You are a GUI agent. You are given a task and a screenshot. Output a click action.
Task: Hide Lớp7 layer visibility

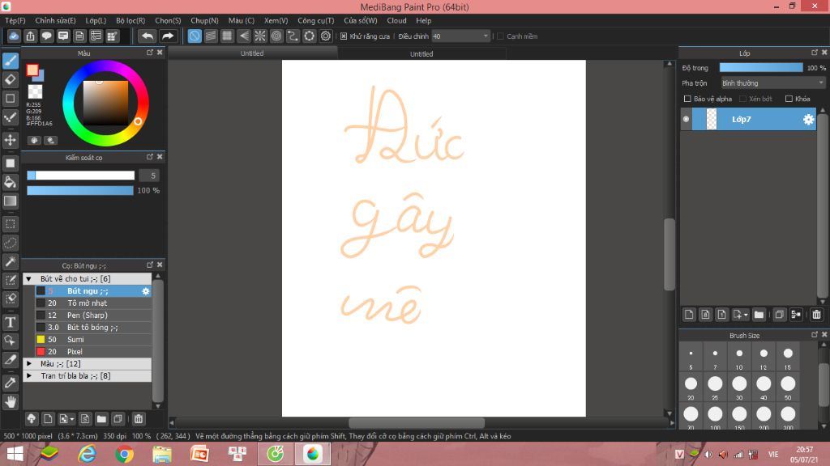click(x=686, y=120)
